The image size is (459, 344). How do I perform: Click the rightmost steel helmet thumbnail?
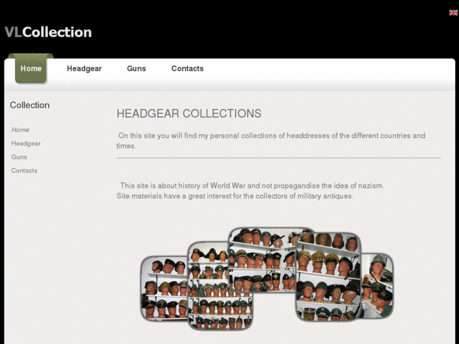click(378, 285)
